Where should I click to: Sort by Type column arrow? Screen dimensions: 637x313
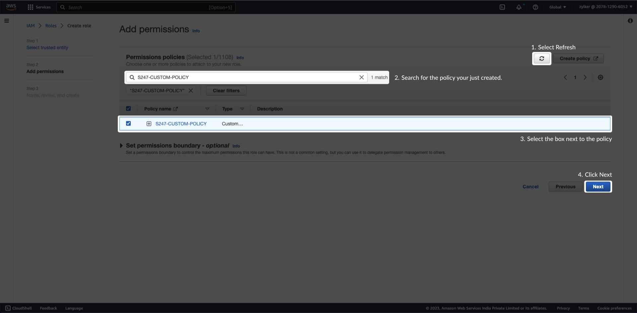coord(242,109)
